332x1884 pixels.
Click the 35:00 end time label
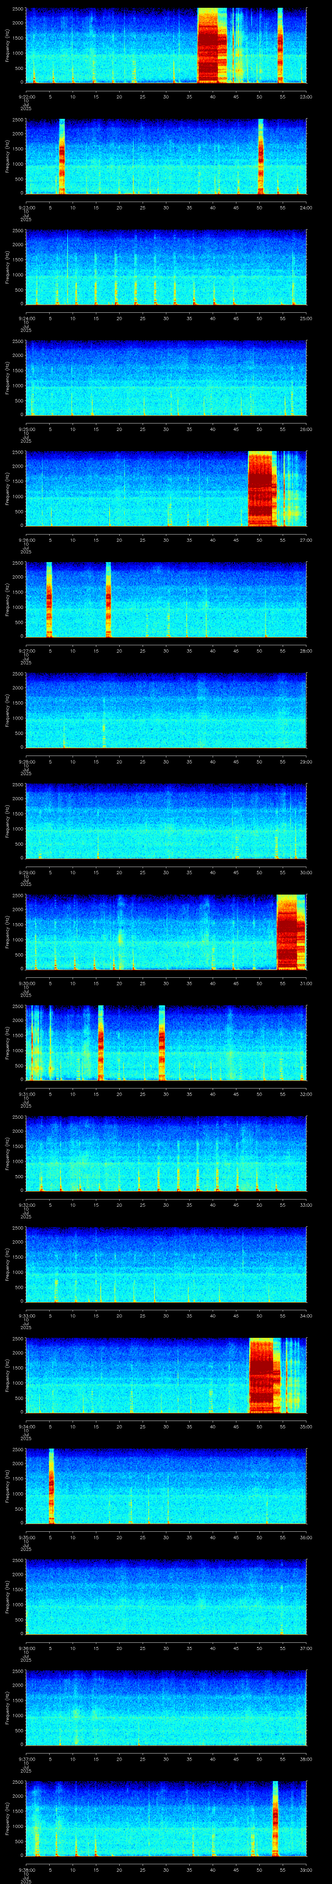306,1427
